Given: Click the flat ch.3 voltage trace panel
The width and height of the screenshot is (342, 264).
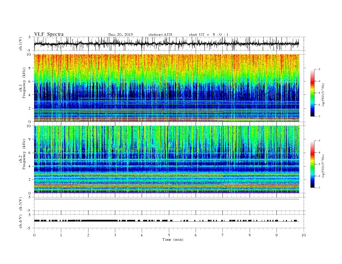Looking at the screenshot, I should click(x=170, y=204).
